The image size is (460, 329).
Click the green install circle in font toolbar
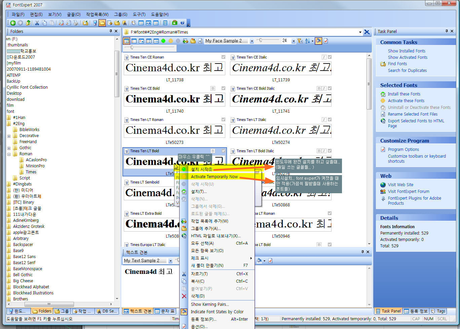point(163,41)
